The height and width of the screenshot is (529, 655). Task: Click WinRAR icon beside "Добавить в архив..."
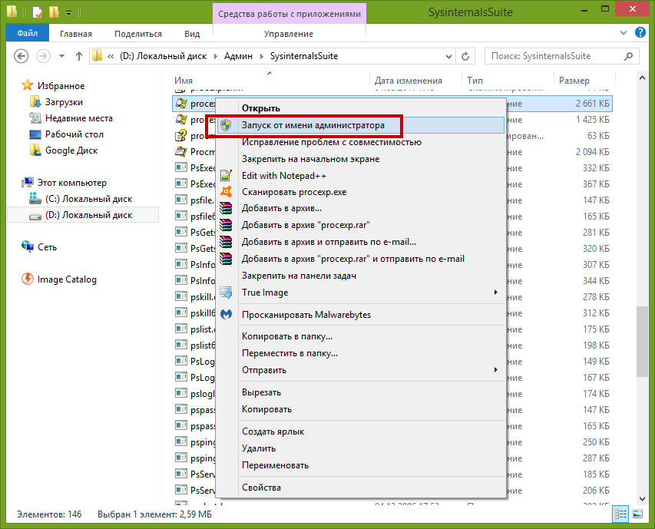(226, 208)
